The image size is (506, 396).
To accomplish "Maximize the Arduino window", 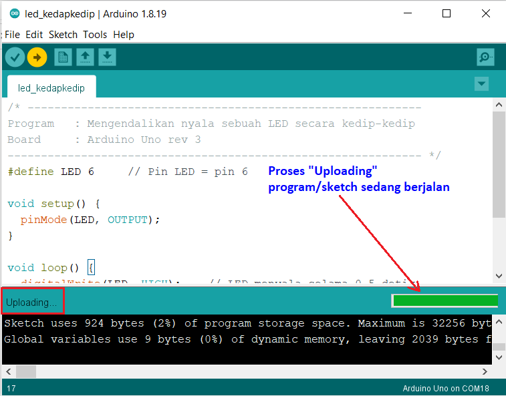I will pyautogui.click(x=447, y=13).
